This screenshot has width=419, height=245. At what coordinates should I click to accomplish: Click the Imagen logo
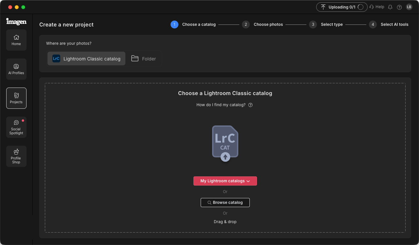tap(16, 22)
